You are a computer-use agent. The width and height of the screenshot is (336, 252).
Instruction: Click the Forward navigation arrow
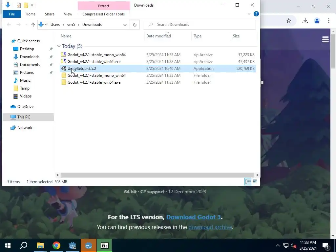point(19,25)
